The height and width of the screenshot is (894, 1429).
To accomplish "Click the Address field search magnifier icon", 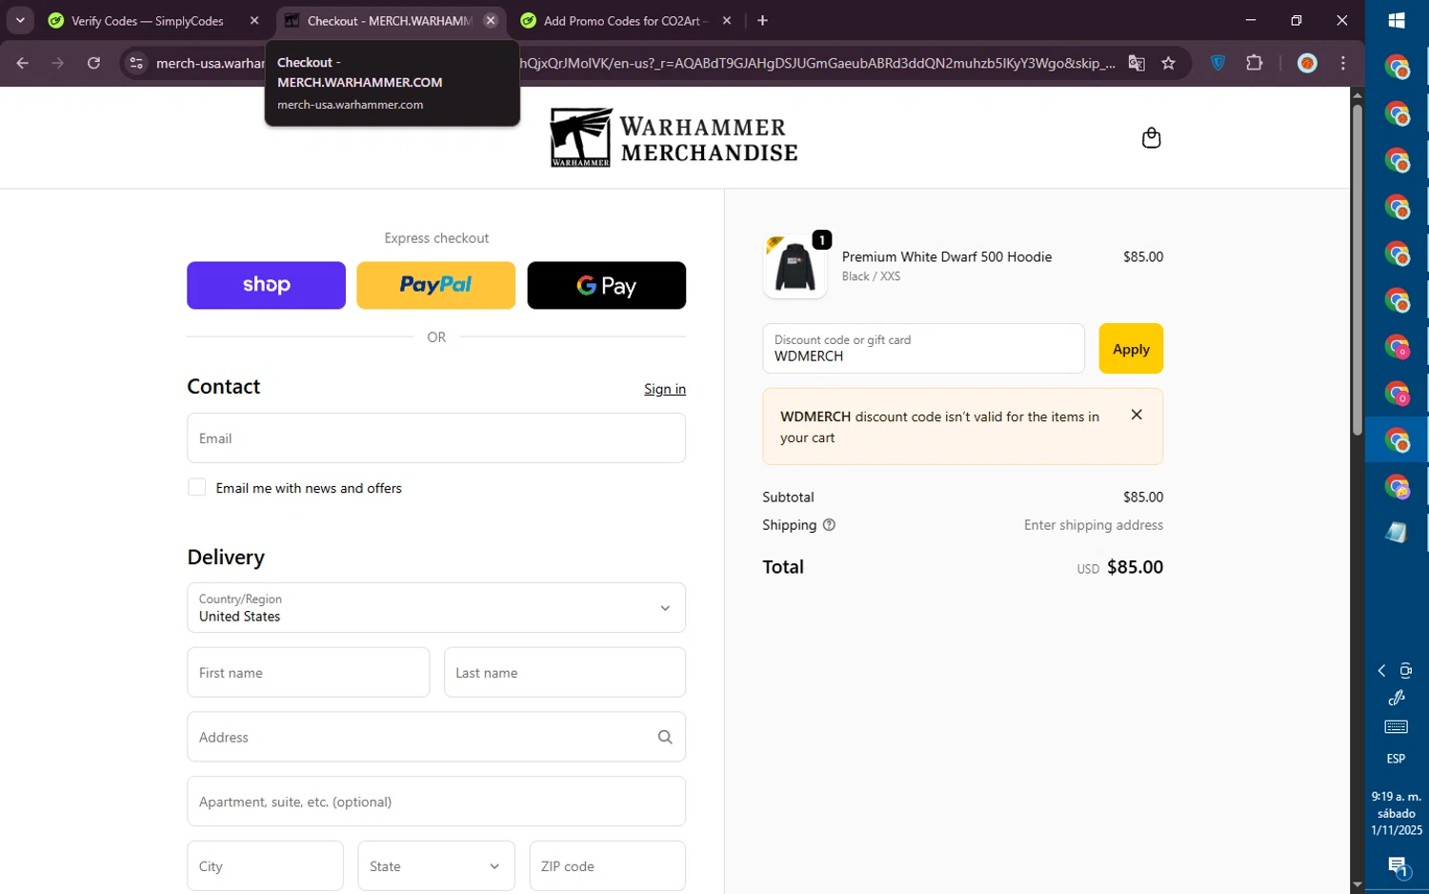I will click(665, 737).
